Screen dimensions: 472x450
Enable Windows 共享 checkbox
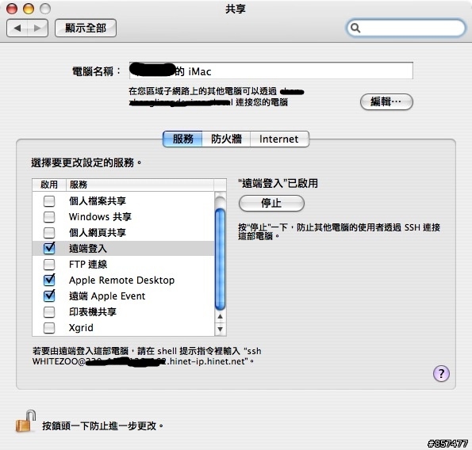(49, 217)
